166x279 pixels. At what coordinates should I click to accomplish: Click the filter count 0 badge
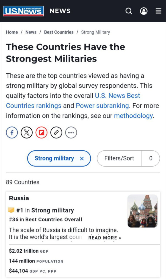pos(151,158)
